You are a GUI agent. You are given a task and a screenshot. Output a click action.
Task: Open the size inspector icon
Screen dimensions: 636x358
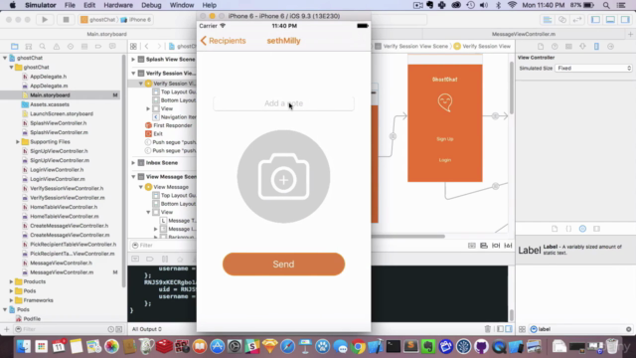point(596,47)
